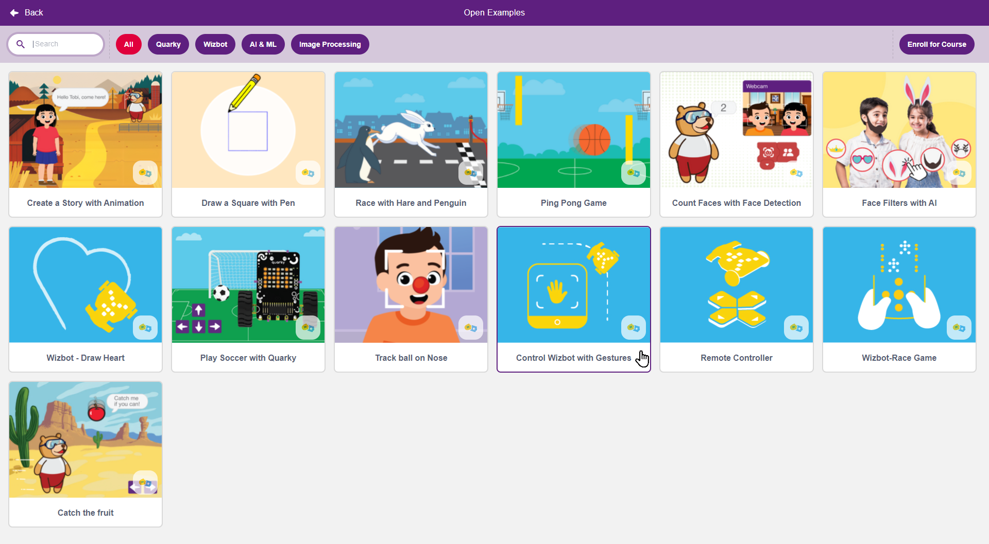Open the Catch the fruit example
Viewport: 989px width, 544px height.
[x=86, y=454]
